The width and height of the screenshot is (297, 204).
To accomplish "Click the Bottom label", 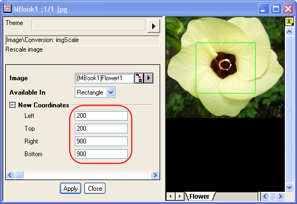I will (33, 154).
